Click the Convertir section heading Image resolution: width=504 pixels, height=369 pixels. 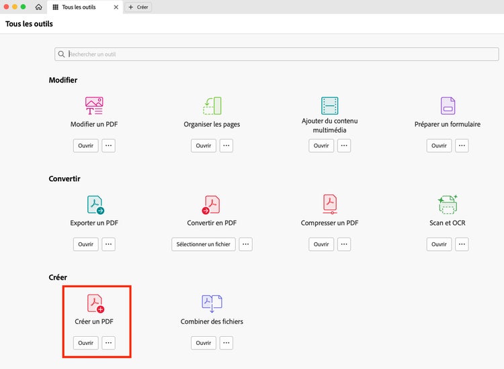(65, 178)
